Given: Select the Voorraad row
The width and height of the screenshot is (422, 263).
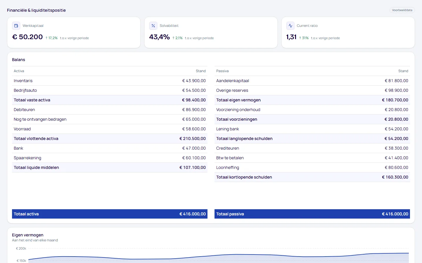Looking at the screenshot, I should pyautogui.click(x=110, y=129).
